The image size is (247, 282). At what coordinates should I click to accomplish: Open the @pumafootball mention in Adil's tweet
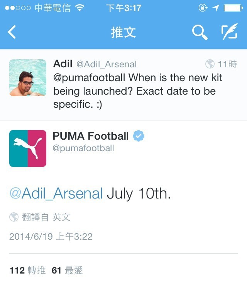(89, 78)
